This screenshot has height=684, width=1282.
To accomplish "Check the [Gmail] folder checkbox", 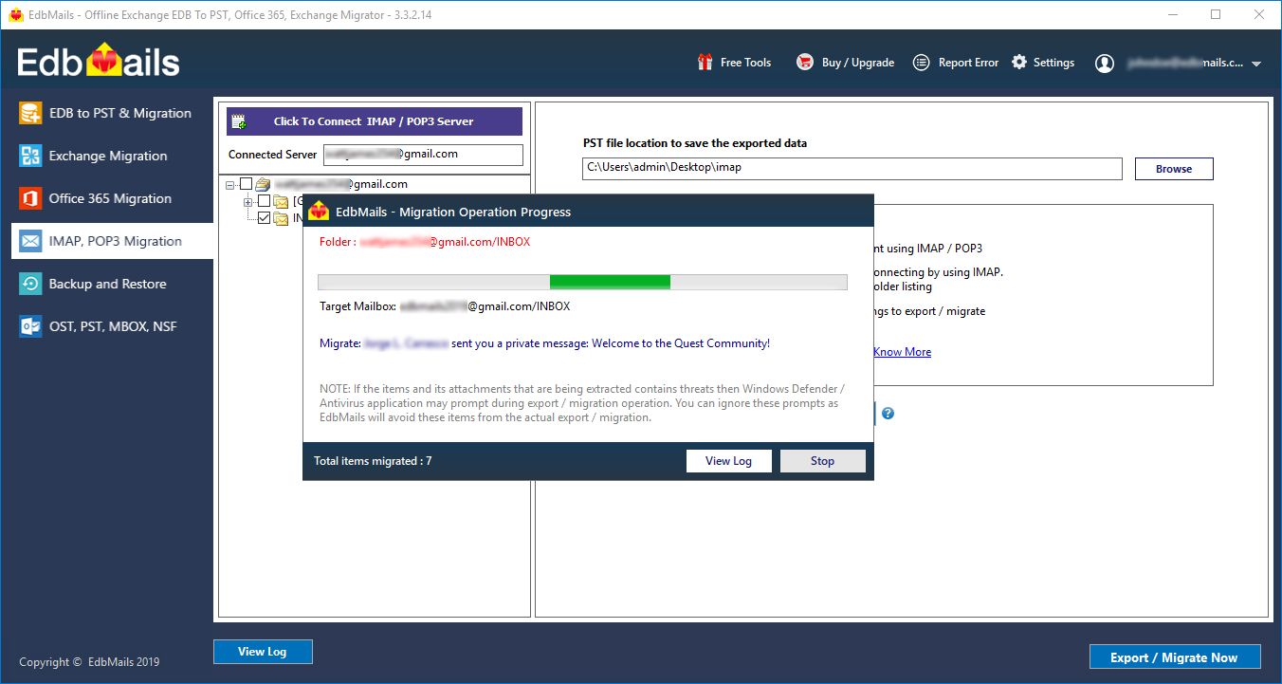I will pyautogui.click(x=265, y=201).
